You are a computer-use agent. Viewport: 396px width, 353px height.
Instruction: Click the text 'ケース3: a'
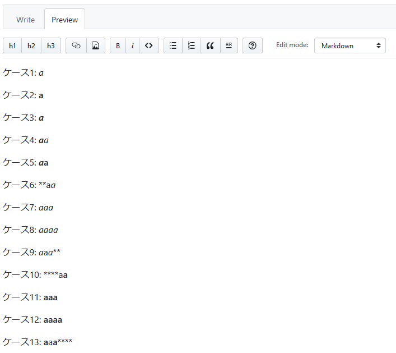click(x=23, y=118)
